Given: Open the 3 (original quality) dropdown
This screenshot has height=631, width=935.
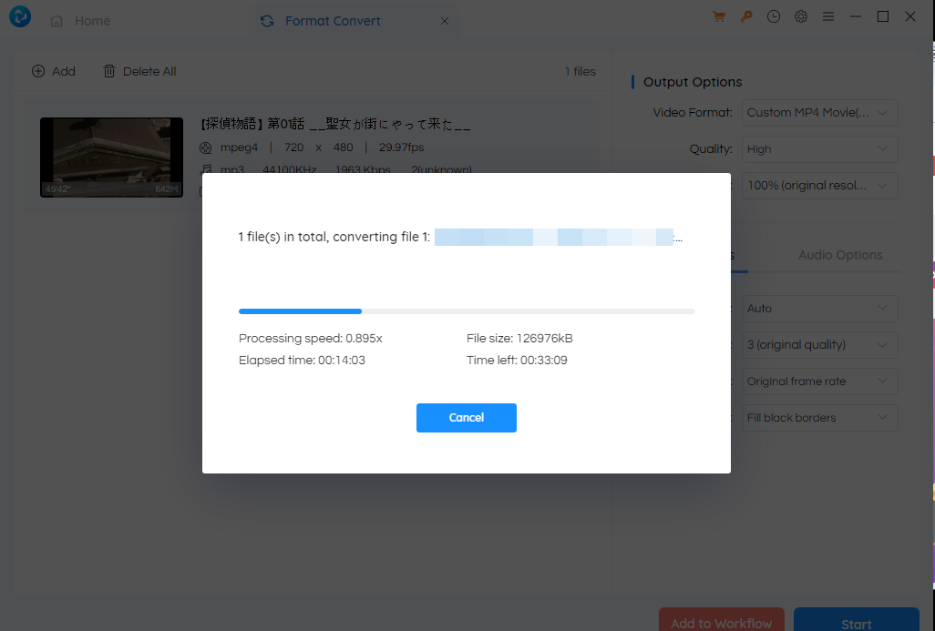Looking at the screenshot, I should pos(820,345).
